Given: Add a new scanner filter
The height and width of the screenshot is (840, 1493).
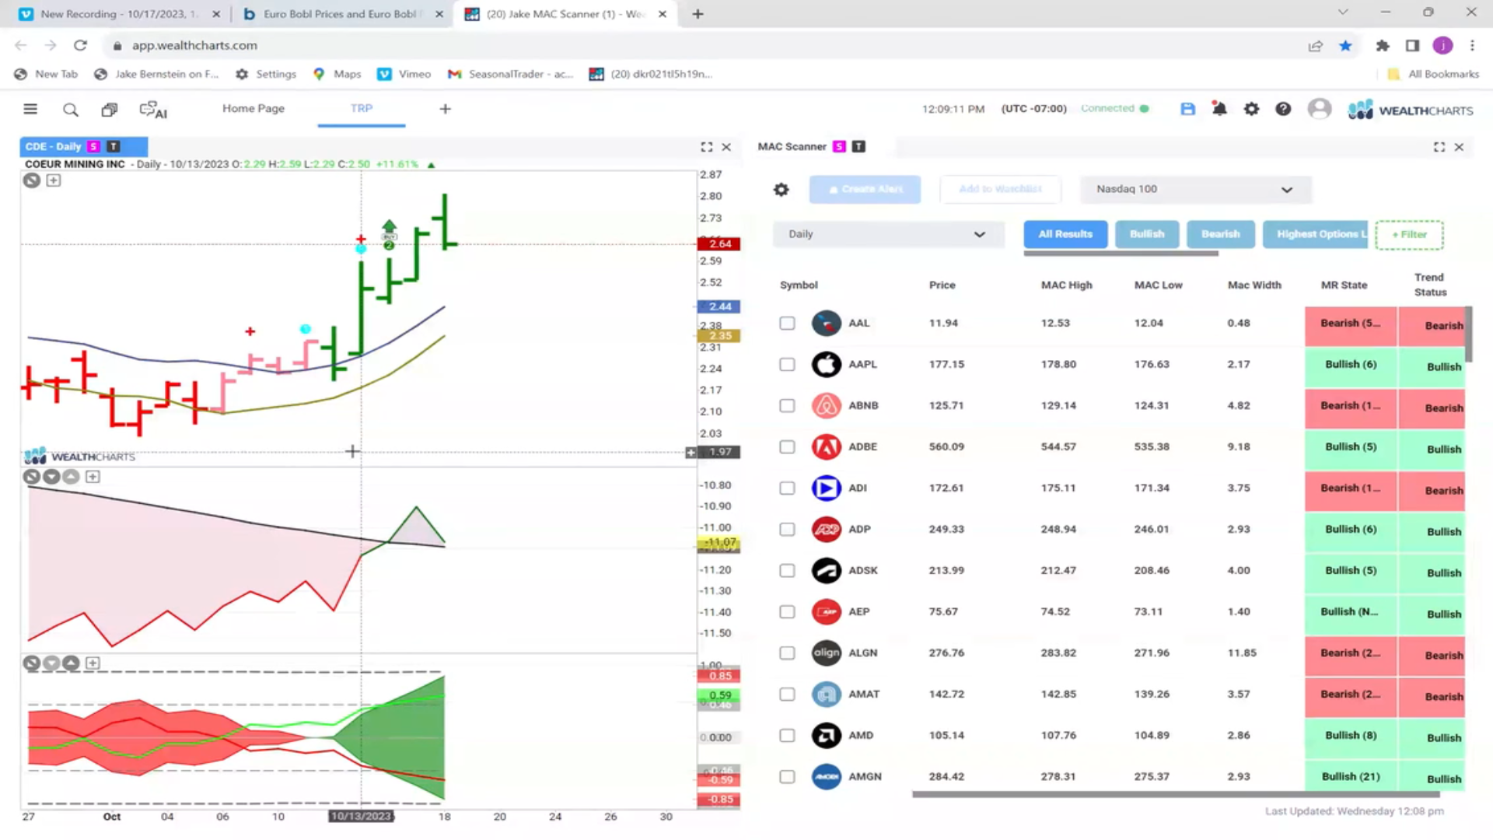Looking at the screenshot, I should tap(1409, 235).
